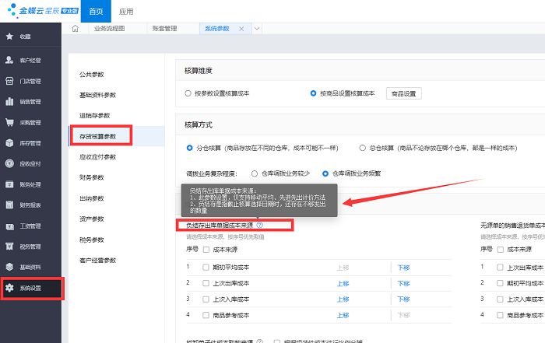545x343 pixels.
Task: Select 按参数设置核算成本 radio option
Action: 188,93
